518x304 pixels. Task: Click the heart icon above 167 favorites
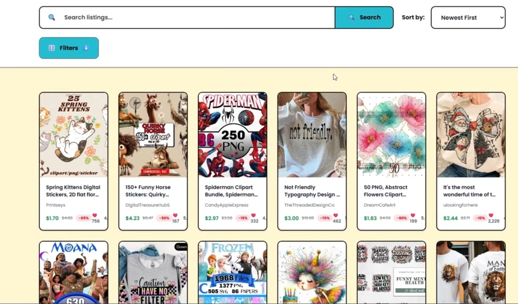coord(175,215)
